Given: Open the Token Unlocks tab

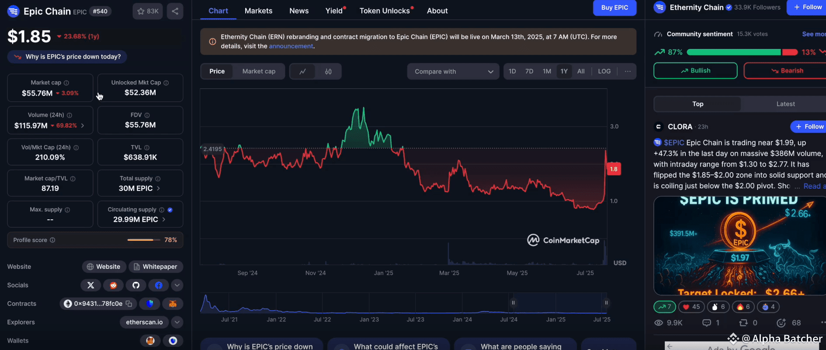Looking at the screenshot, I should pyautogui.click(x=385, y=10).
